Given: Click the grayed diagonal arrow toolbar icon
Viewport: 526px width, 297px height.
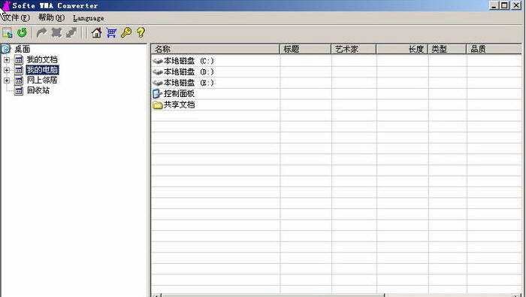Looking at the screenshot, I should coord(71,32).
